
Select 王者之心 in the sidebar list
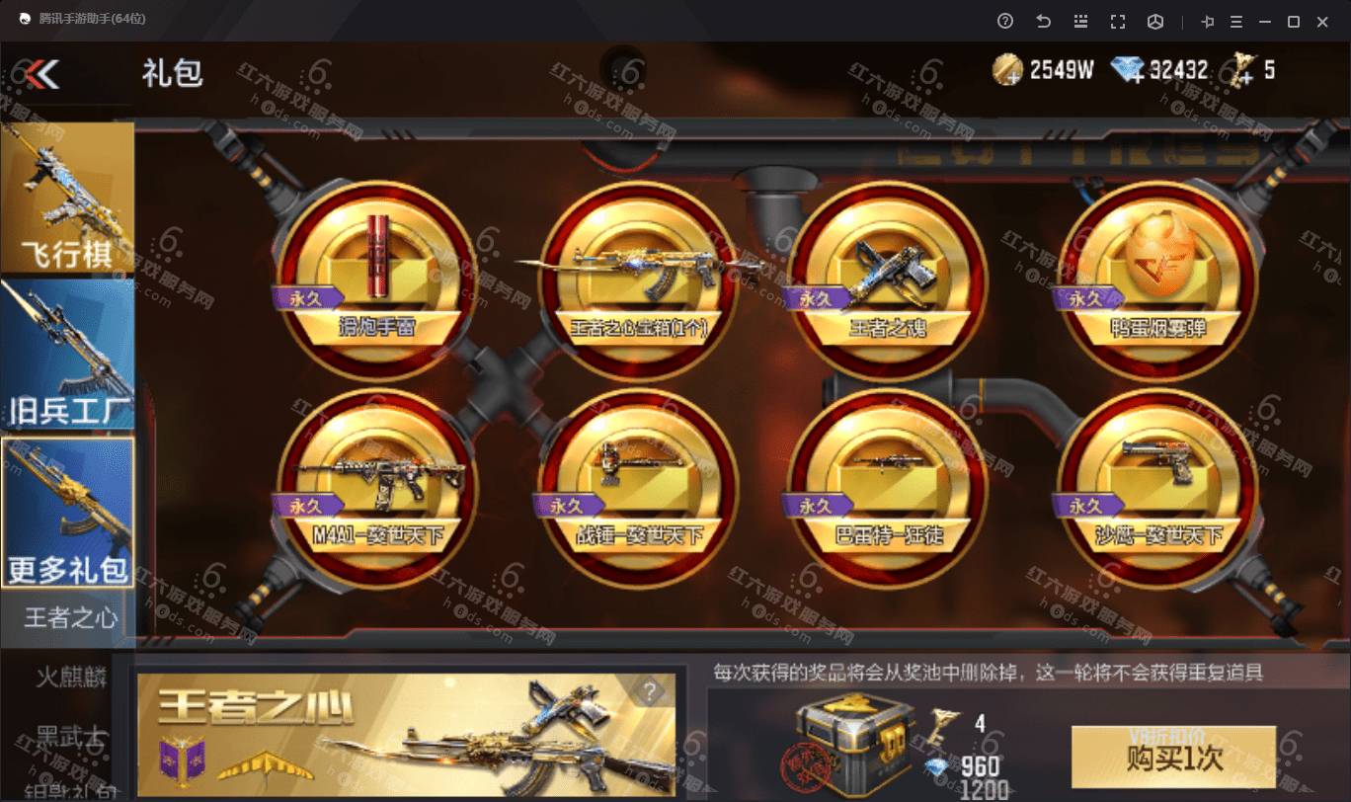tap(70, 618)
